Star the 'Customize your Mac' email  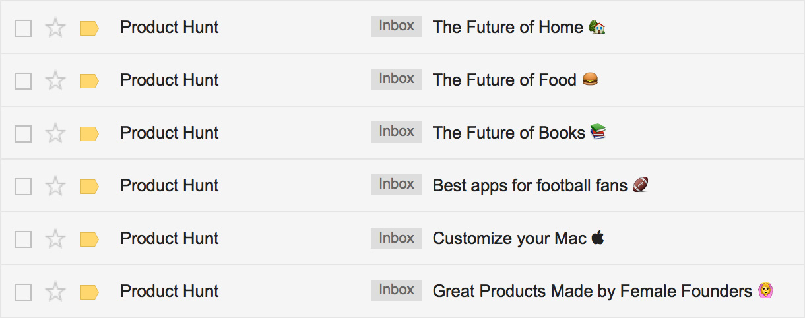pos(56,239)
